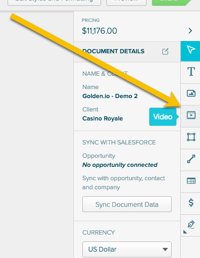Edit Document Details via pencil icon
Screen dimensions: 200x258
click(165, 51)
